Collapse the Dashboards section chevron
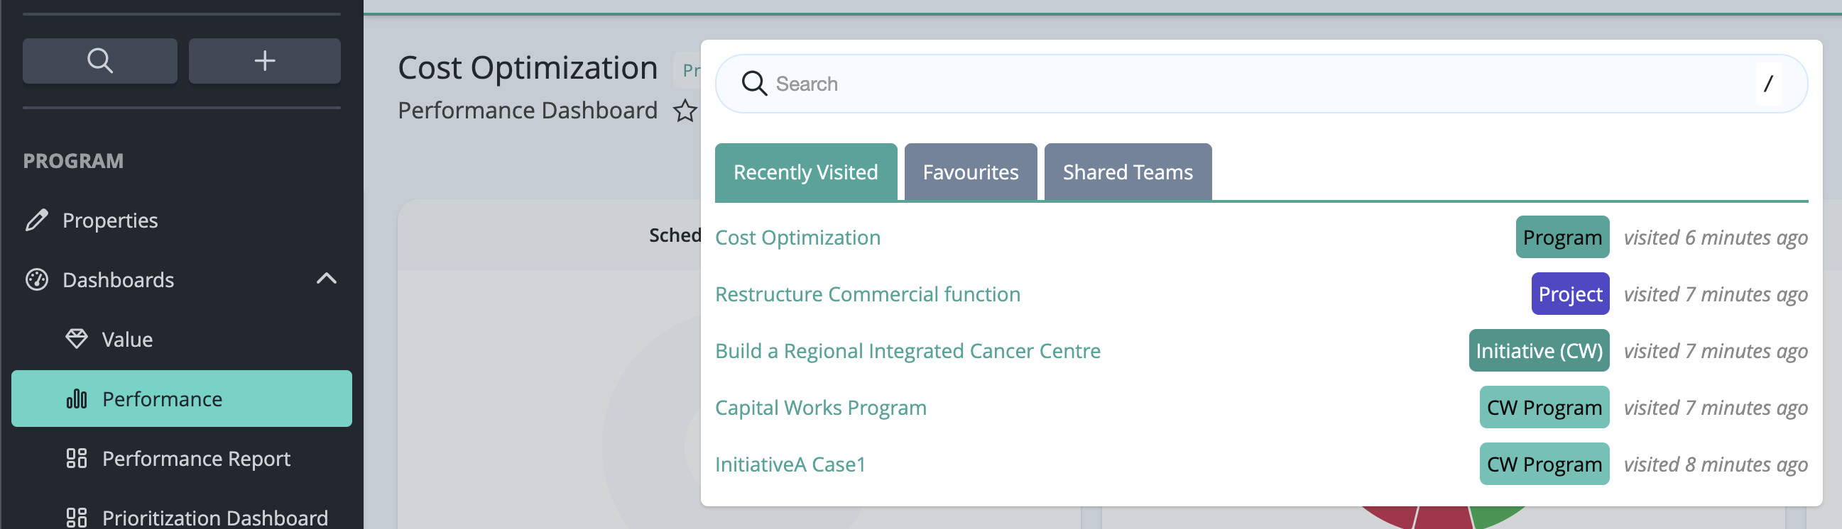The width and height of the screenshot is (1842, 529). [326, 279]
